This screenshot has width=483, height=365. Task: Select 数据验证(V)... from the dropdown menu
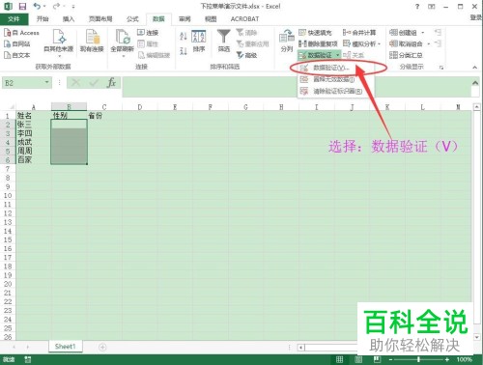pyautogui.click(x=335, y=68)
